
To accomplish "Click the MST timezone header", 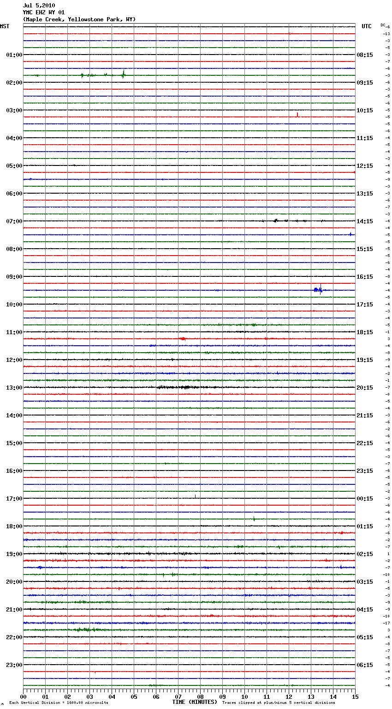I will (x=5, y=26).
